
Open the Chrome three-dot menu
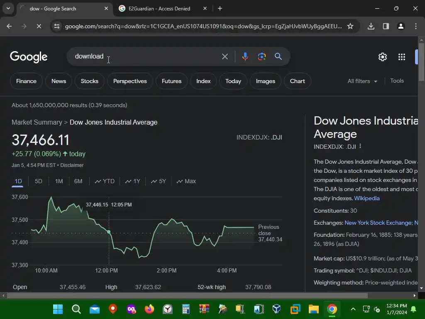pos(416,26)
